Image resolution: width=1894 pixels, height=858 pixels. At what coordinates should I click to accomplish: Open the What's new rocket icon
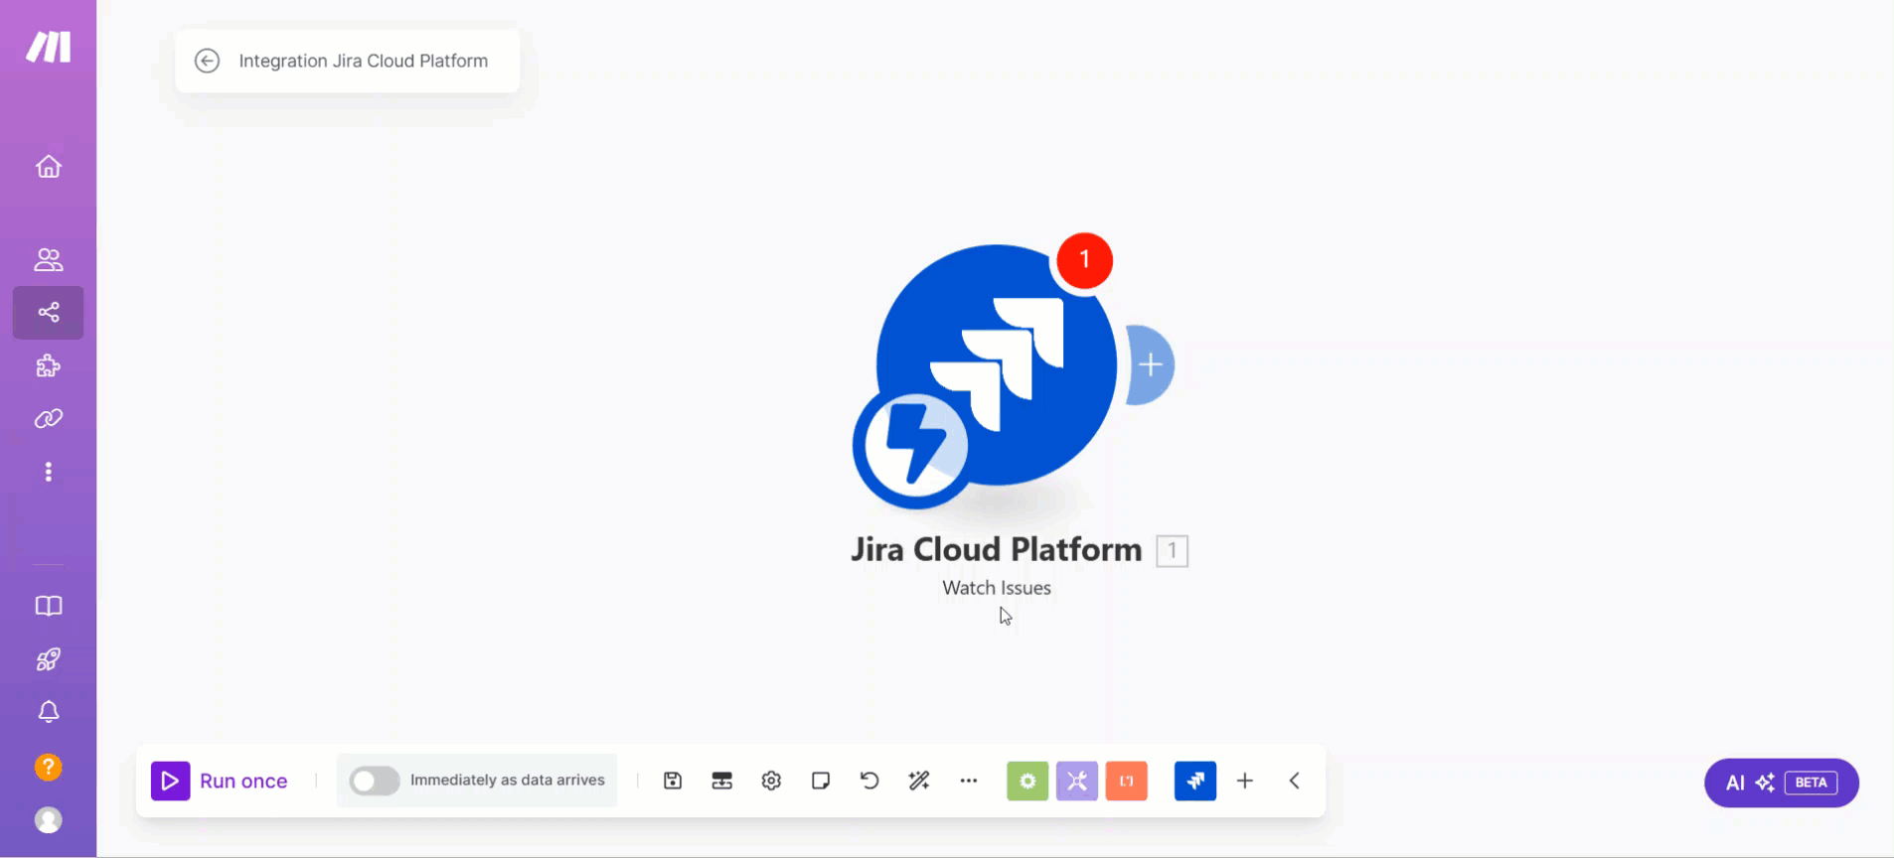[49, 659]
